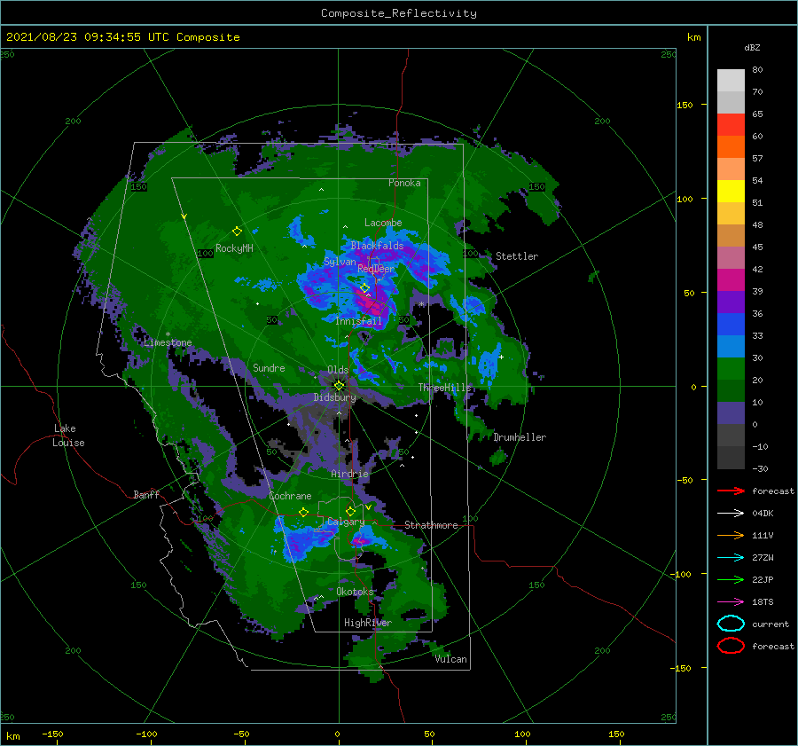Click the Banff town label

click(x=146, y=494)
